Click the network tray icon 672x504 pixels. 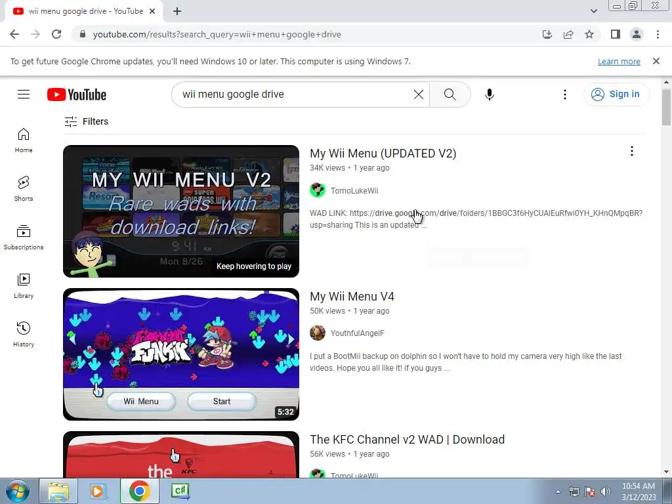pos(574,492)
